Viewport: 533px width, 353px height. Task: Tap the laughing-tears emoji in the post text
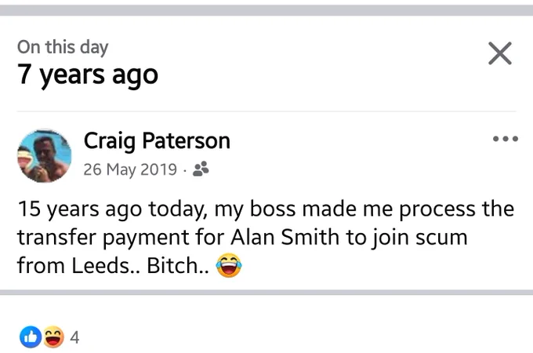coord(229,265)
